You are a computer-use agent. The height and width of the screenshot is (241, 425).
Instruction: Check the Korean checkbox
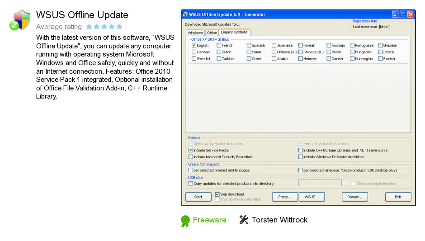tap(300, 45)
